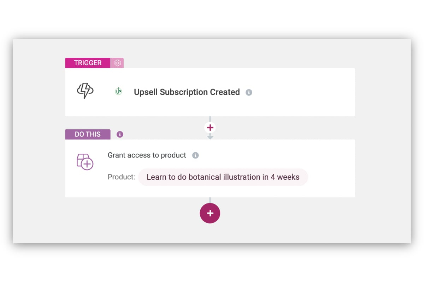Image resolution: width=424 pixels, height=282 pixels.
Task: Change the botanical illustration product selection
Action: 223,177
